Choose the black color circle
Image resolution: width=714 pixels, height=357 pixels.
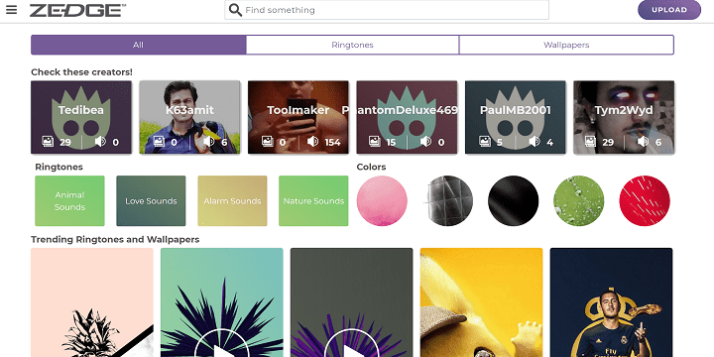coord(514,200)
